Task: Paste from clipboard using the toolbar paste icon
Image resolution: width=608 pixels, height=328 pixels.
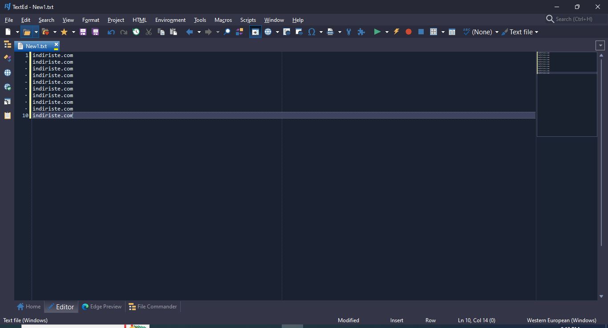Action: pyautogui.click(x=174, y=32)
